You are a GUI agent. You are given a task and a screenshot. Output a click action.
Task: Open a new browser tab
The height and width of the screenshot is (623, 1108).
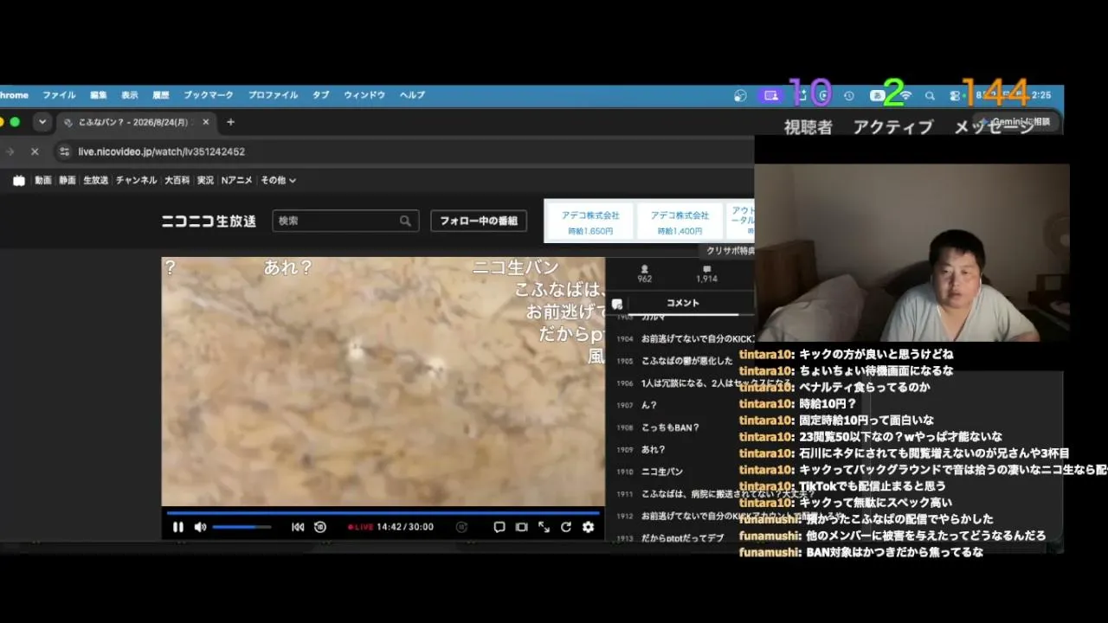tap(230, 122)
